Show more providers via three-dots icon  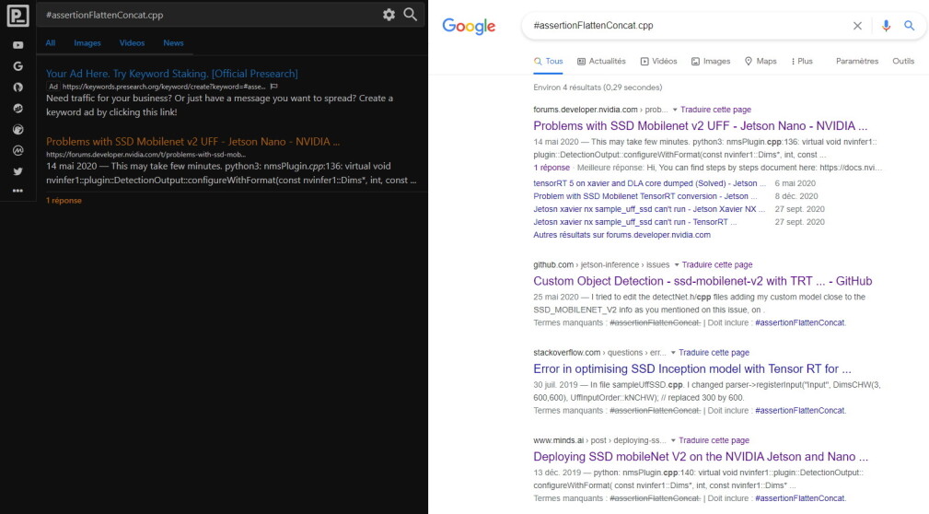pos(18,191)
